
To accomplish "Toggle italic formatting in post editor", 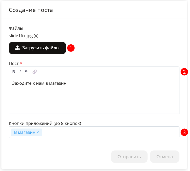I will (20, 72).
